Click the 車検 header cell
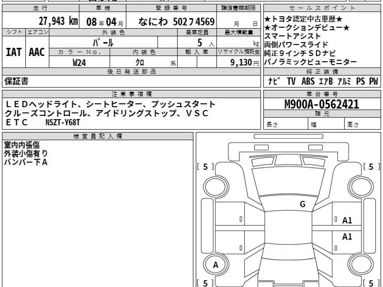The height and width of the screenshot is (287, 383). pos(102,8)
